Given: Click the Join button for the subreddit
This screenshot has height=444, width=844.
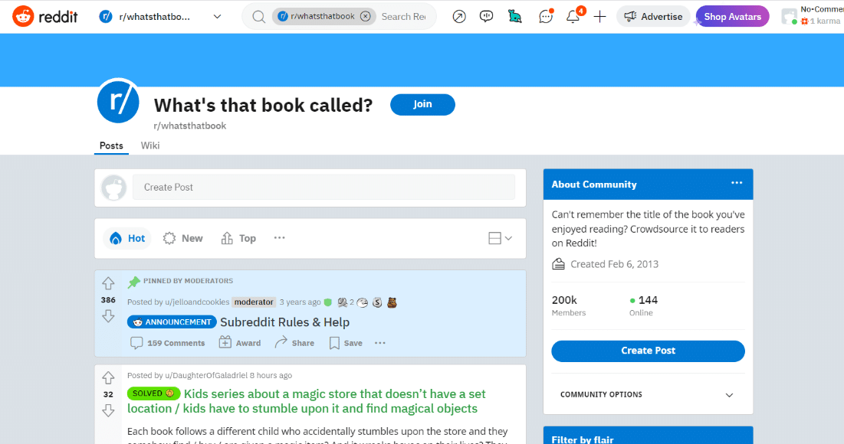Looking at the screenshot, I should (x=422, y=104).
